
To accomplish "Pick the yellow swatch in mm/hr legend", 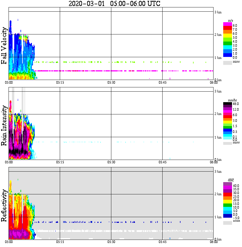I will click(227, 122).
